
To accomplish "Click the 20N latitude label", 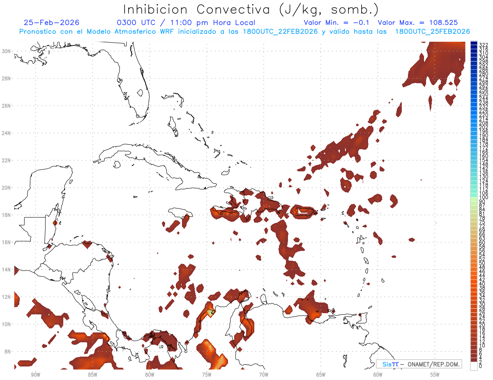I will click(7, 187).
